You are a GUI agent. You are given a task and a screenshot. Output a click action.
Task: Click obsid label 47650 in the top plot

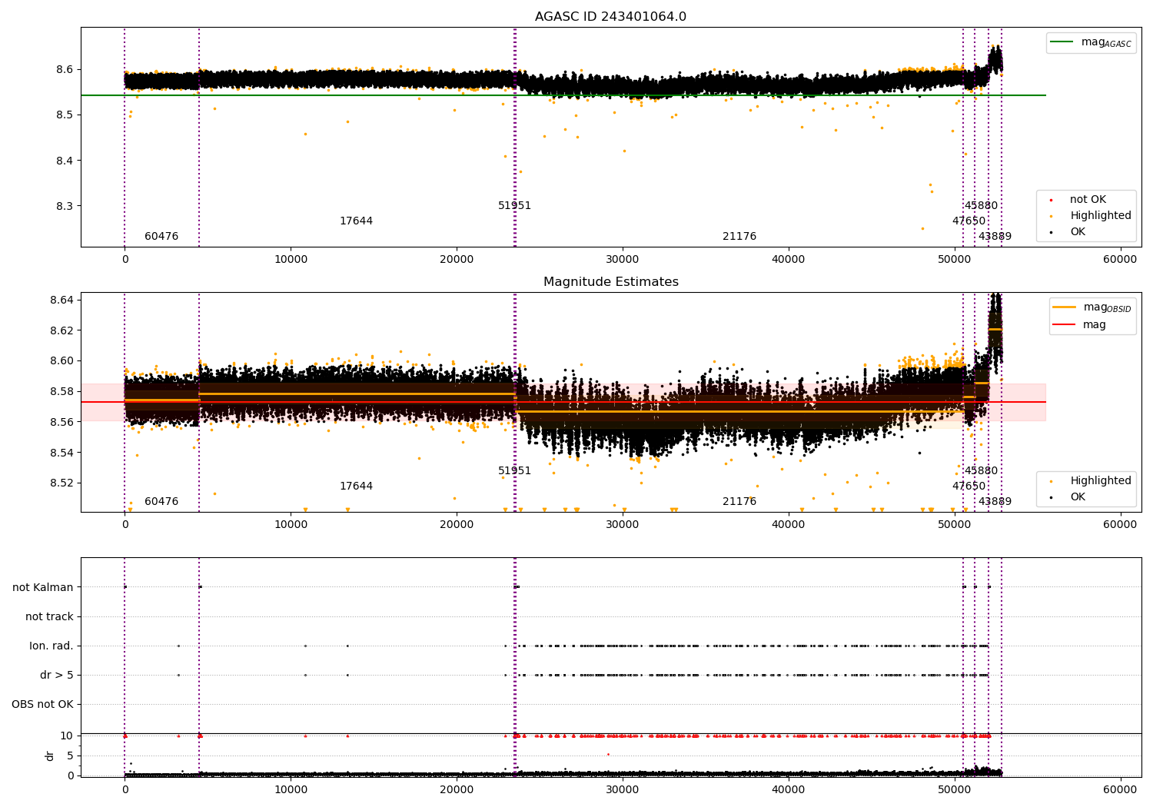point(969,221)
